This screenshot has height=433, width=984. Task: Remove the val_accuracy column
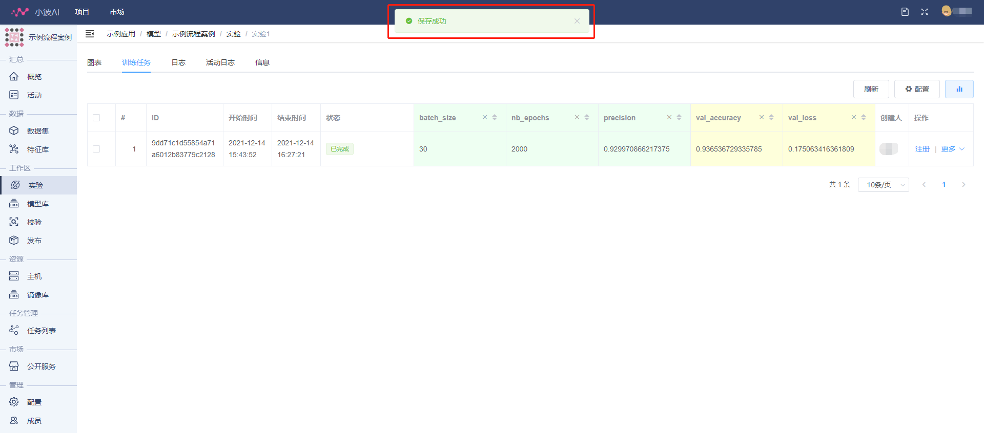click(x=761, y=118)
